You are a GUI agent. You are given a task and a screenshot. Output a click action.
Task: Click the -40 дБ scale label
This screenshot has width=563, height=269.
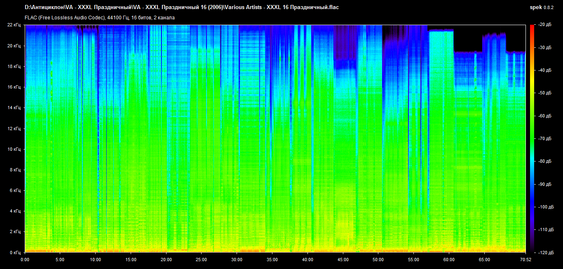click(544, 70)
